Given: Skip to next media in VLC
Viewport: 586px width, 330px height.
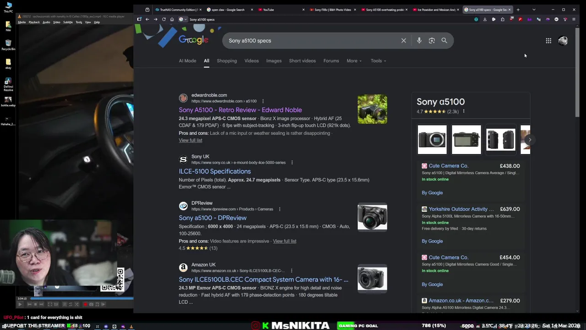Looking at the screenshot, I should (41, 304).
